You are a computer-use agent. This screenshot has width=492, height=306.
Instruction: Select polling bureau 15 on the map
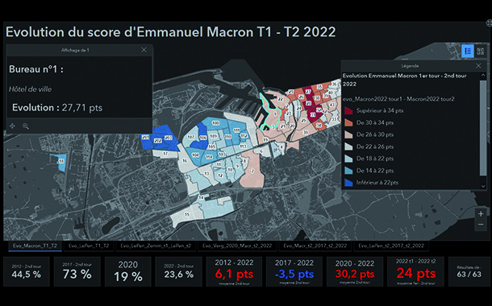click(x=187, y=214)
